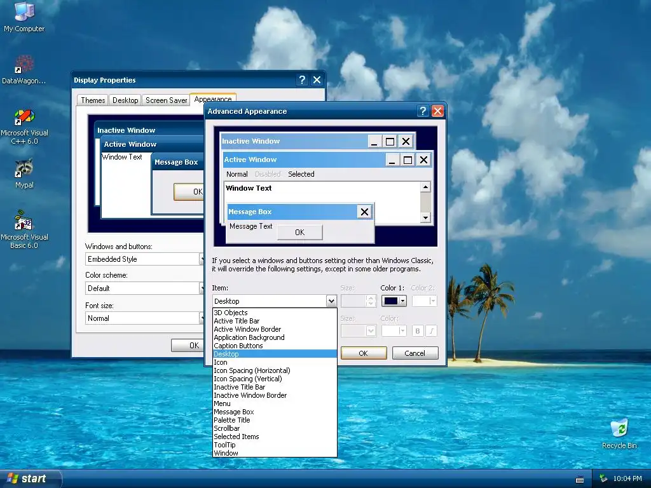Click the keyboard icon in taskbar tray
The image size is (651, 488).
click(x=580, y=479)
